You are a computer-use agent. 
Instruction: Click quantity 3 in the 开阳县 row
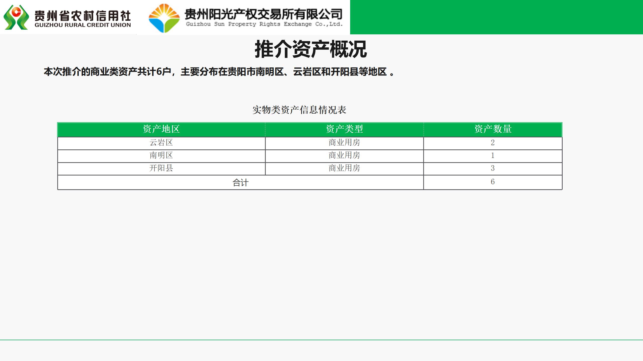[x=493, y=168]
